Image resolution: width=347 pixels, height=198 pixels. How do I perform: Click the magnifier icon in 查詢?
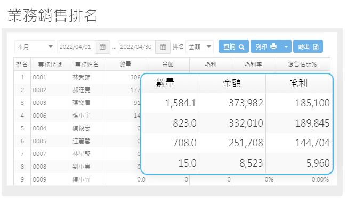[x=241, y=47]
